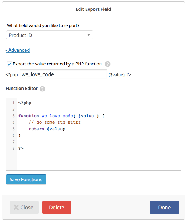Image resolution: width=187 pixels, height=222 pixels.
Task: Click the function we_love_code declaration line
Action: [61, 116]
